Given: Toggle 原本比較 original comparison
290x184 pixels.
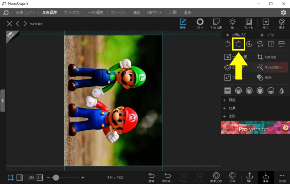Looking at the screenshot, I should [x=216, y=177].
